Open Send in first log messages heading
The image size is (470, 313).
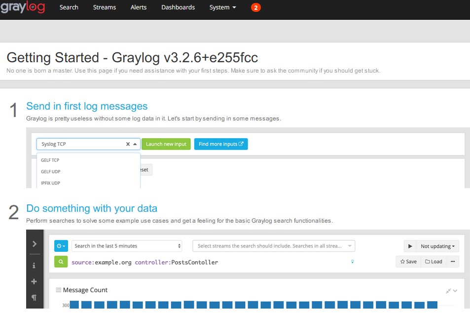[x=87, y=106]
